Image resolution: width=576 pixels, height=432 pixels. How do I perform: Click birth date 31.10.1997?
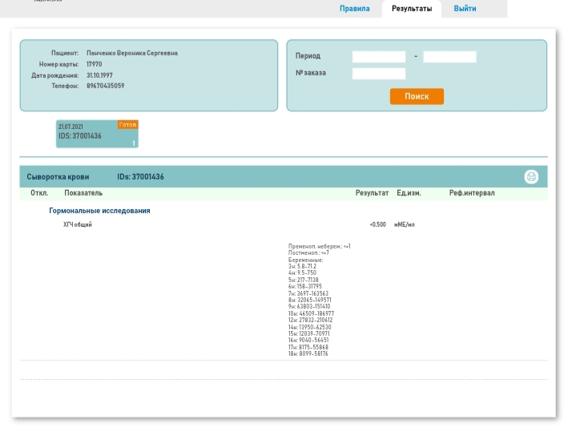(x=99, y=75)
